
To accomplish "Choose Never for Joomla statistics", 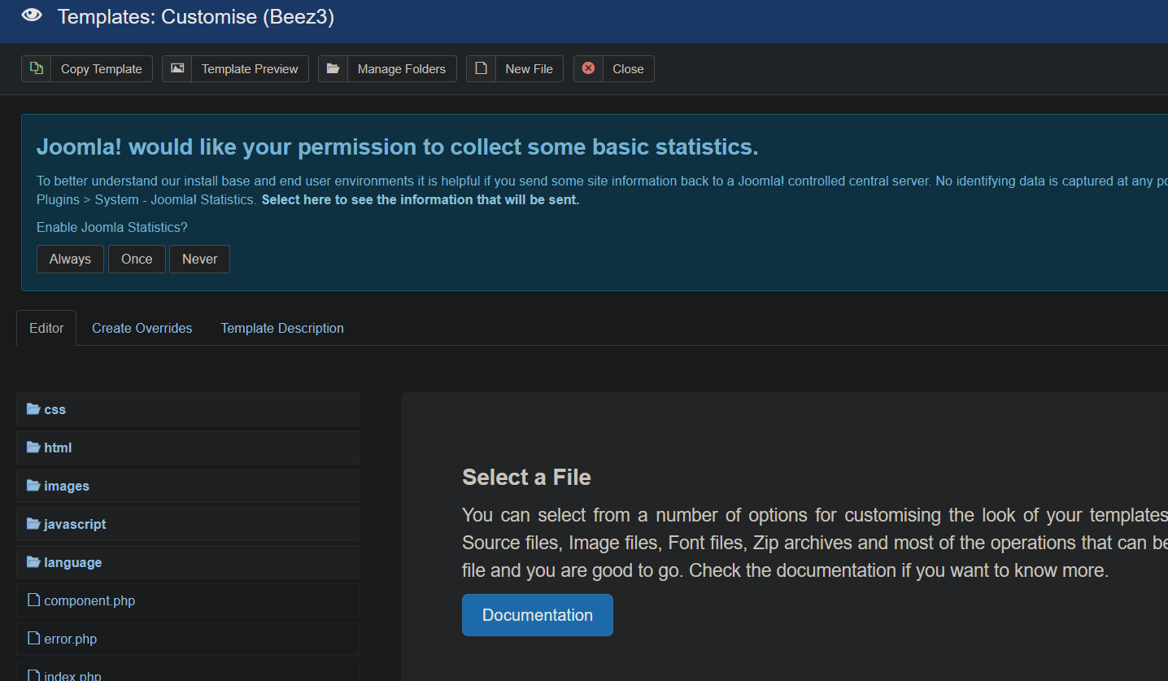I will pyautogui.click(x=199, y=260).
